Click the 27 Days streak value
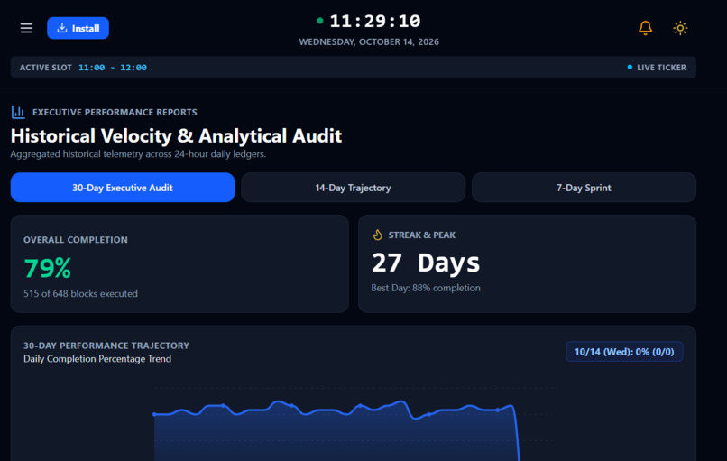 pos(426,263)
